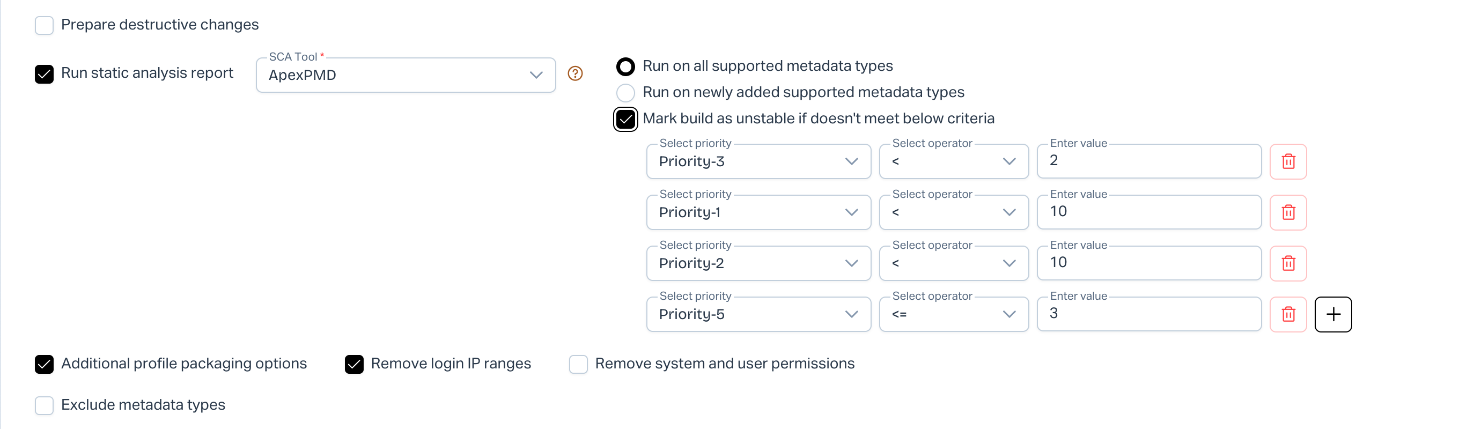Click the value field containing 3
Screen dimensions: 1474x429
[1148, 314]
